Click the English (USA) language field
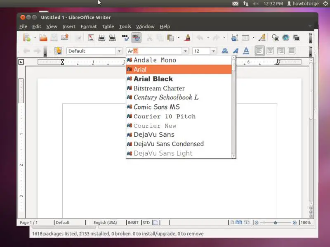The image size is (330, 247). [x=105, y=223]
